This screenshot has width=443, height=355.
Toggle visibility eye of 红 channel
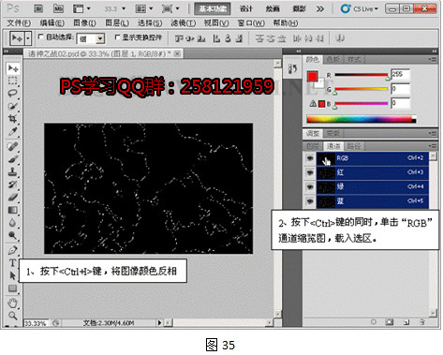click(310, 172)
